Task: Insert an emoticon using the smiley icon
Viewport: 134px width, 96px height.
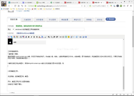Action: [x=69, y=37]
